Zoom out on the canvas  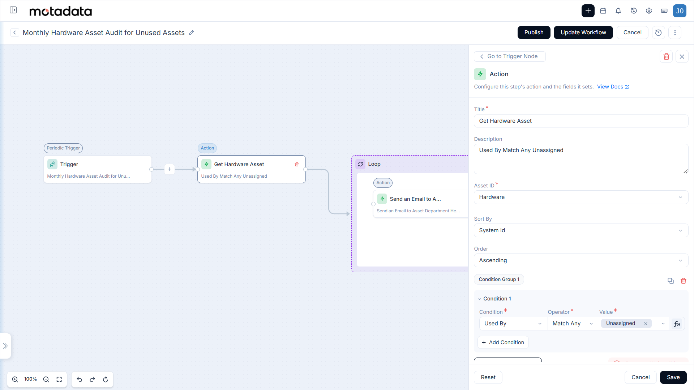46,379
